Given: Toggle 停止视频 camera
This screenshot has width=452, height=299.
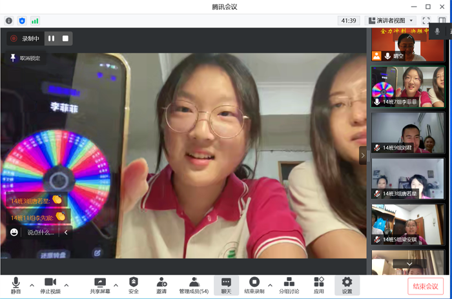Looking at the screenshot, I should 50,285.
